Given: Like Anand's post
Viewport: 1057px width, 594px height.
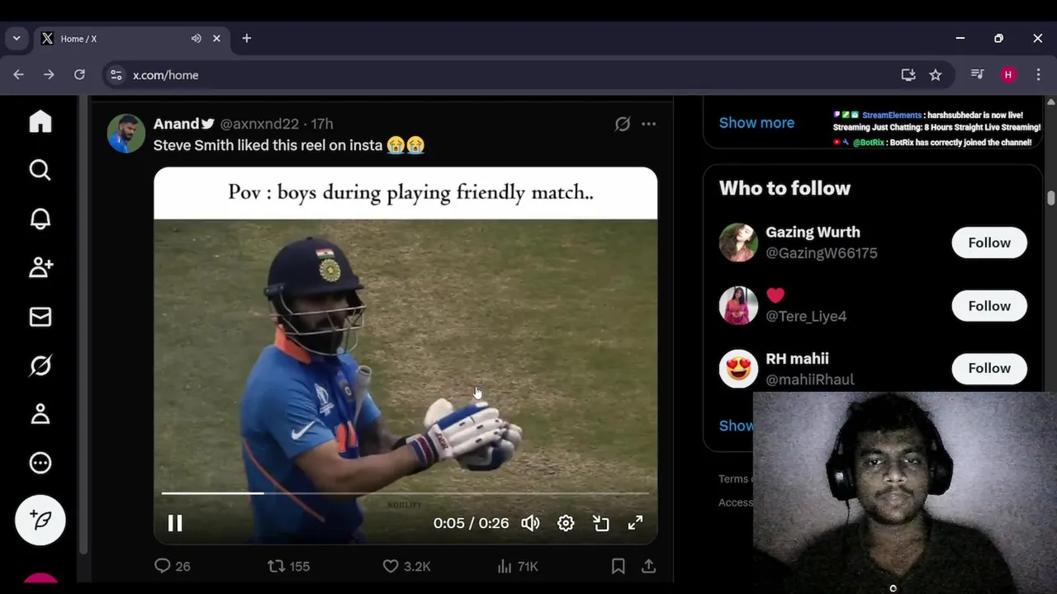Looking at the screenshot, I should click(391, 566).
